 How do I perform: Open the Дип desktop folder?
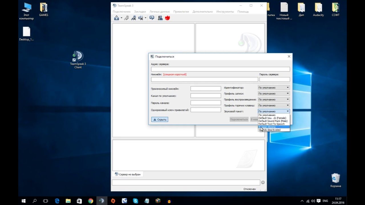(x=301, y=10)
